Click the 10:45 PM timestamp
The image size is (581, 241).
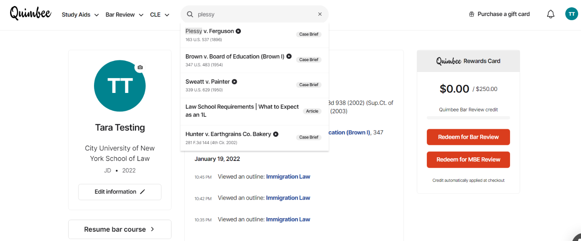[203, 177]
